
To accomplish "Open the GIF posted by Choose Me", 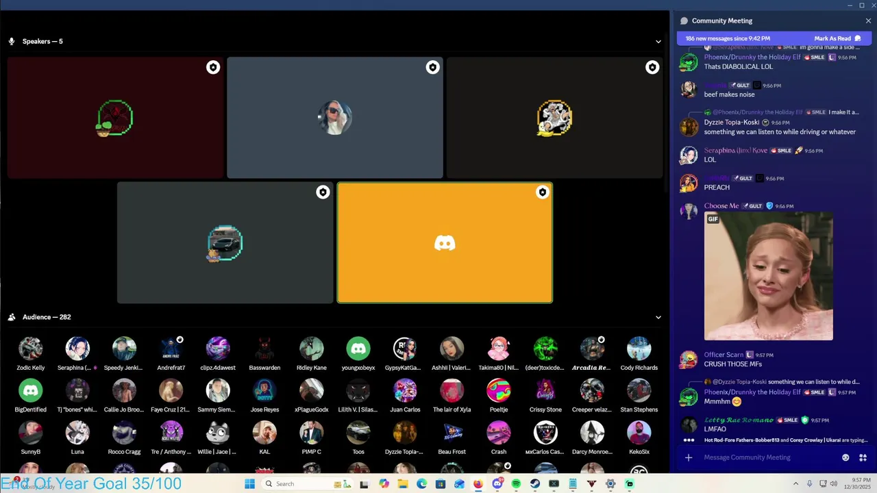I will click(x=769, y=276).
